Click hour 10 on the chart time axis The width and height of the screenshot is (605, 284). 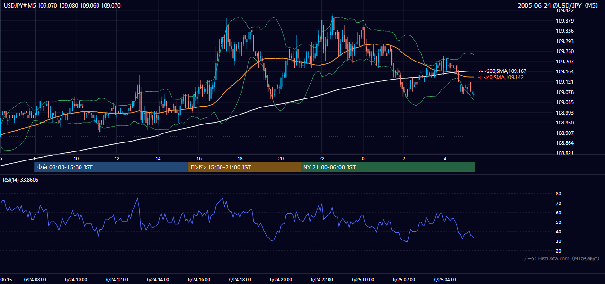pos(76,158)
